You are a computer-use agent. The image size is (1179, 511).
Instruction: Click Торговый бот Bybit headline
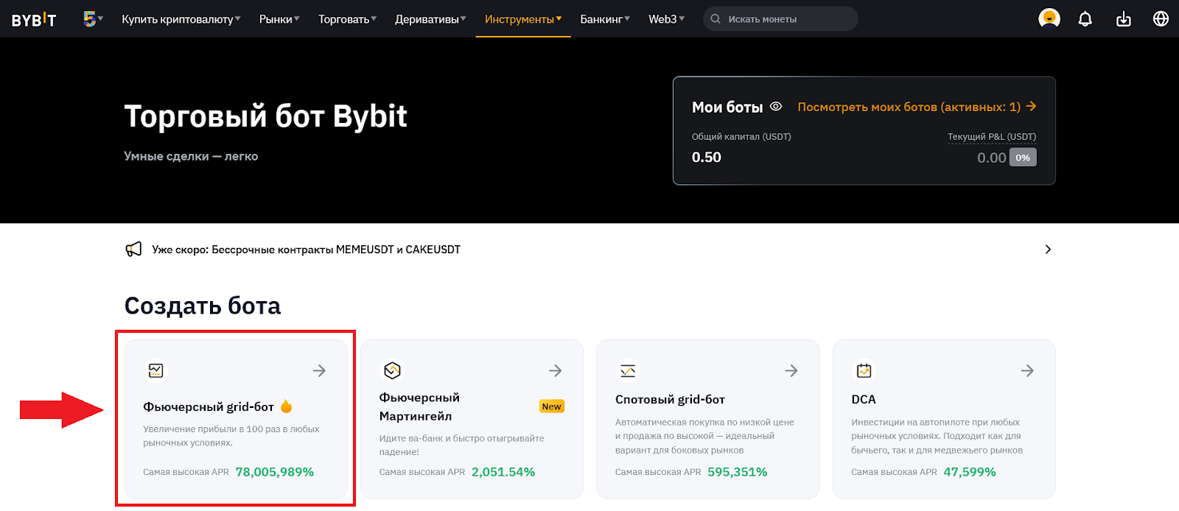(x=265, y=116)
